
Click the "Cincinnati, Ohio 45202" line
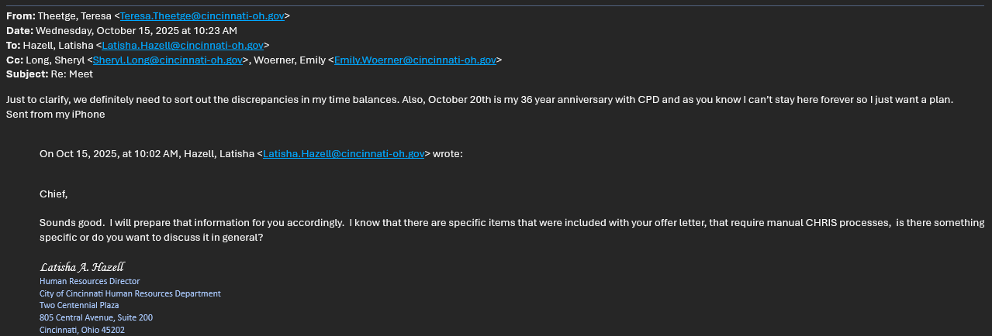82,330
